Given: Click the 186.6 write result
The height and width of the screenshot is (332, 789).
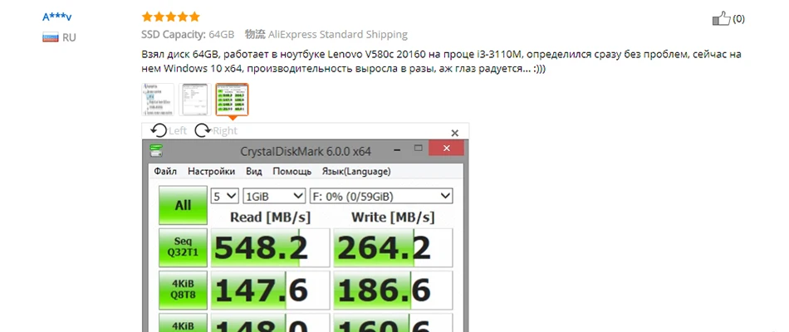Looking at the screenshot, I should [393, 290].
